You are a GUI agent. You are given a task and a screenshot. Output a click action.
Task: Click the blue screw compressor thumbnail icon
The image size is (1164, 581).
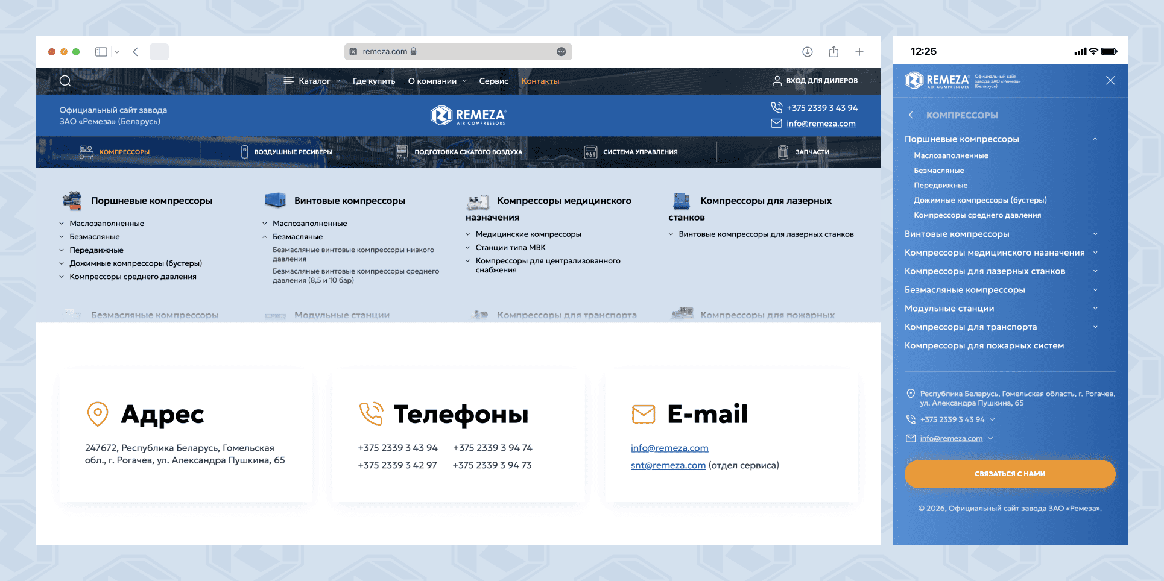coord(276,200)
